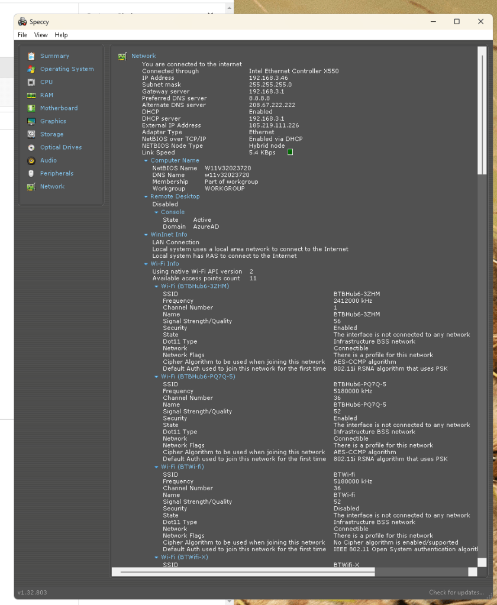Click the WORKGROUP value text
This screenshot has width=497, height=605.
click(x=225, y=189)
